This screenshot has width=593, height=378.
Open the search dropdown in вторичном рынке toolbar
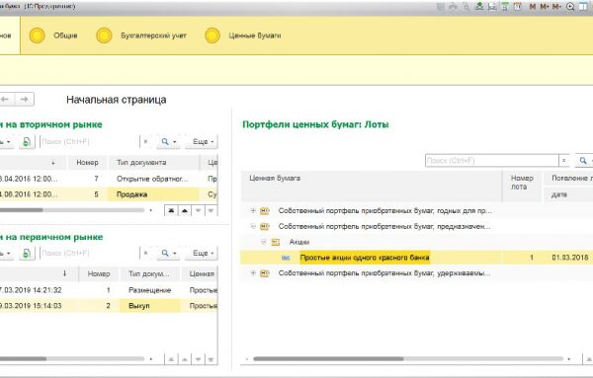pyautogui.click(x=169, y=141)
